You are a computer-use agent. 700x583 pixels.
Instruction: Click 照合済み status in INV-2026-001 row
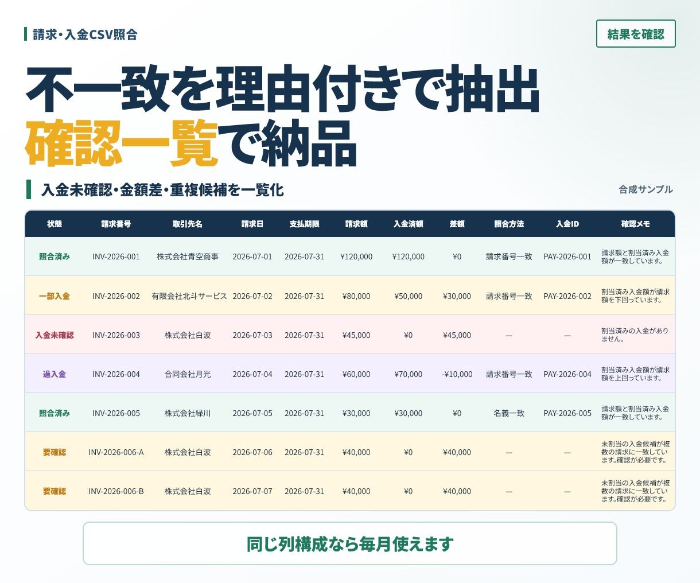(55, 256)
